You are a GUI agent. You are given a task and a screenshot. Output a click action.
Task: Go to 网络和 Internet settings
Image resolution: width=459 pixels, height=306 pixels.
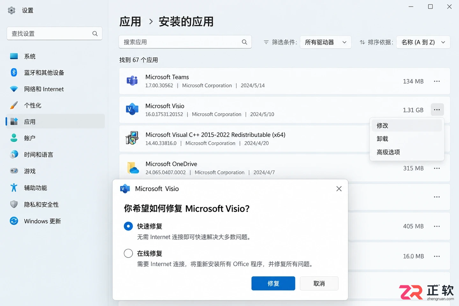coord(55,89)
